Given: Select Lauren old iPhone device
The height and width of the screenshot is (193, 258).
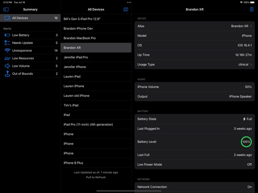Looking at the screenshot, I should [96, 96].
